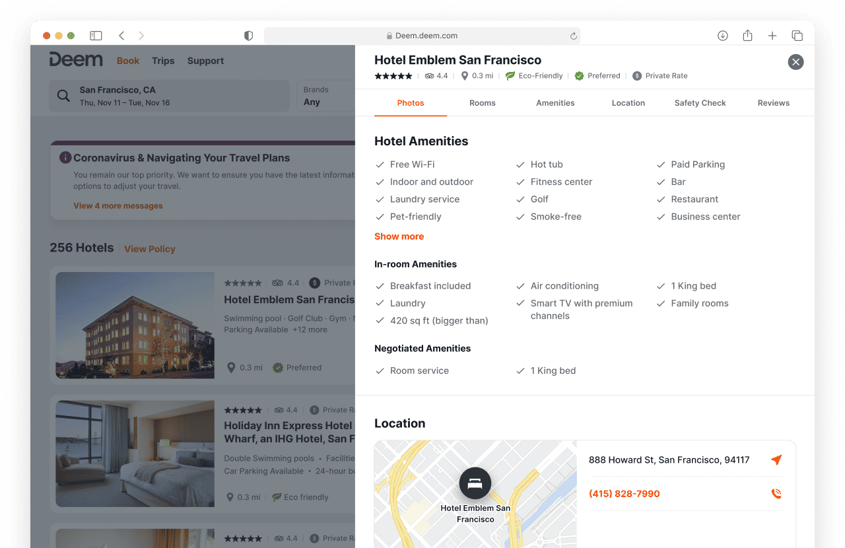Viewport: 845px width, 548px height.
Task: Open the Book menu item
Action: click(128, 61)
